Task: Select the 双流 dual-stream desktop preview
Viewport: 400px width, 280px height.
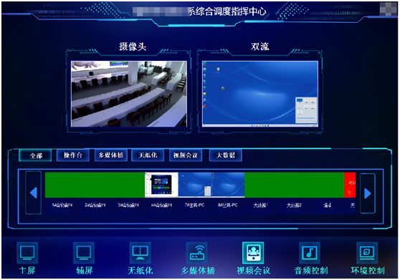Action: coord(260,94)
